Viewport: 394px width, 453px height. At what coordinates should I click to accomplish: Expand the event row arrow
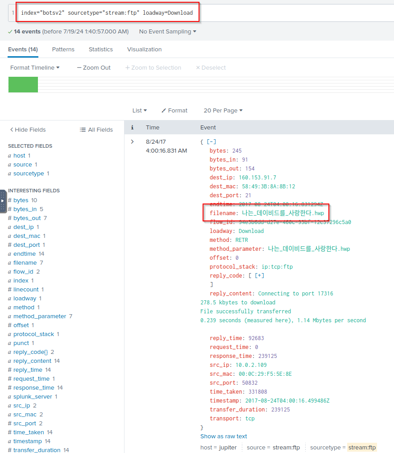(132, 142)
